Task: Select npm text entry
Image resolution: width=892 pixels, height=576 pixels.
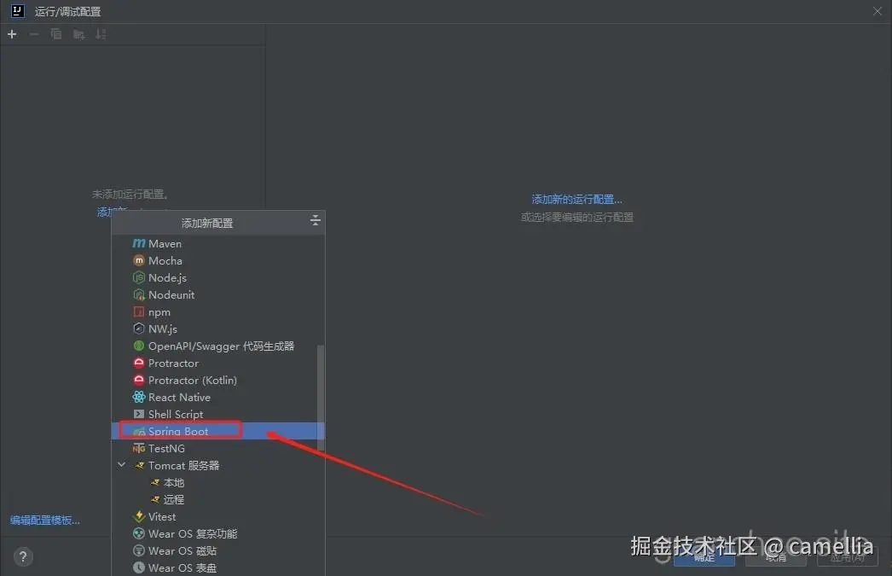Action: click(x=159, y=312)
